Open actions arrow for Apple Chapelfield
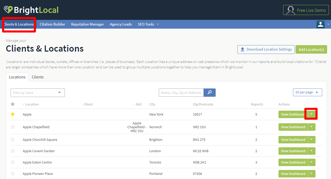Image resolution: width=331 pixels, height=179 pixels. 312,127
